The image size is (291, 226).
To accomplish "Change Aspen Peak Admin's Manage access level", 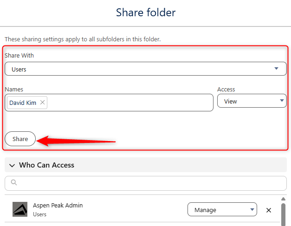I will 222,209.
